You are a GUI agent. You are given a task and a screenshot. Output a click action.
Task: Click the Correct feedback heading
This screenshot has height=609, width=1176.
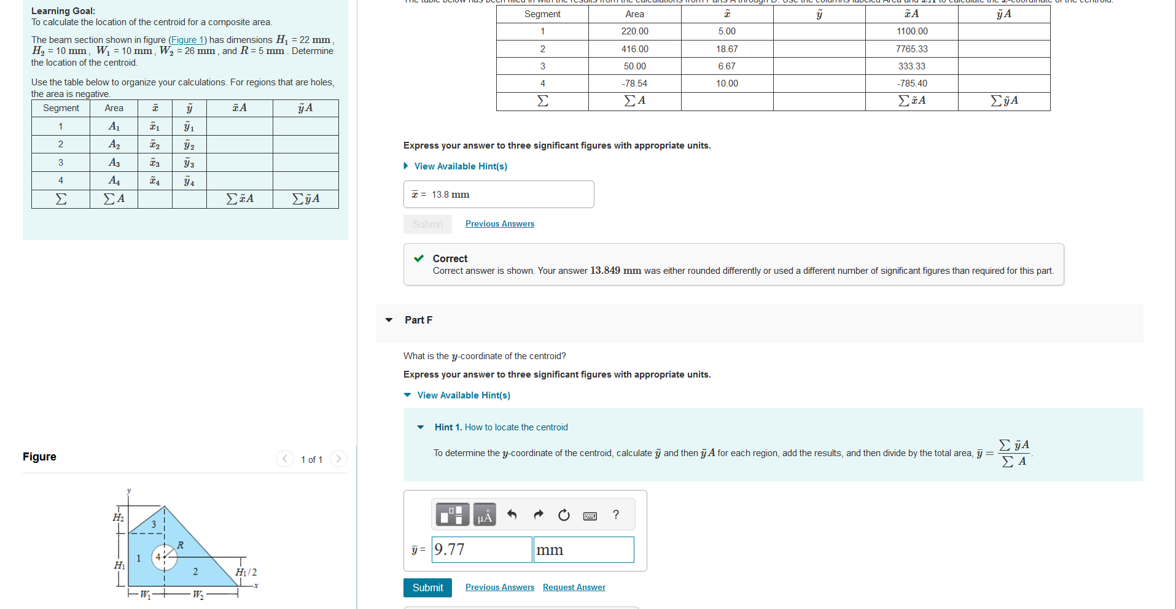[x=450, y=258]
